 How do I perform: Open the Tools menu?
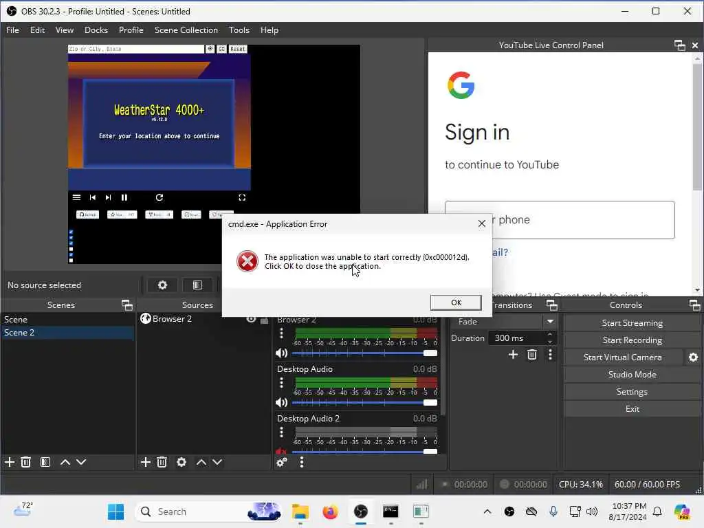click(x=239, y=30)
